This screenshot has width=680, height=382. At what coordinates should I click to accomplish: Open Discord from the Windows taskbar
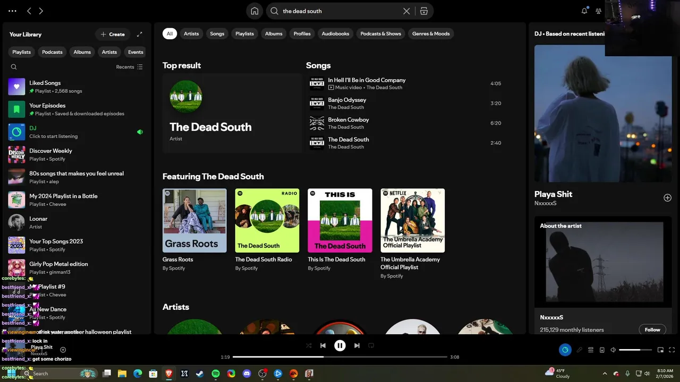[246, 374]
